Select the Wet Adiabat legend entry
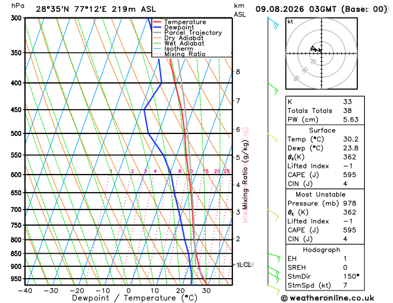The width and height of the screenshot is (393, 303). coord(179,43)
